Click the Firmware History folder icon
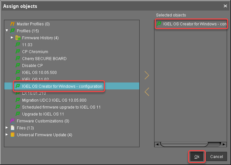 coord(18,38)
